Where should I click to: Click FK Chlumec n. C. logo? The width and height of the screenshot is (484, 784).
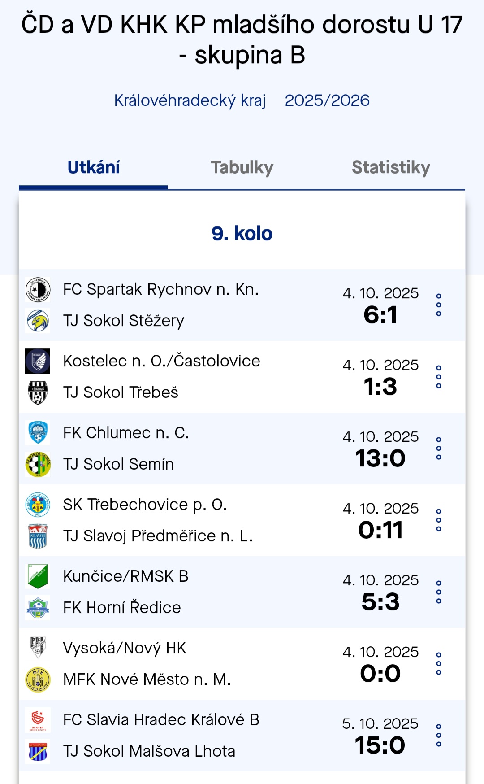38,433
